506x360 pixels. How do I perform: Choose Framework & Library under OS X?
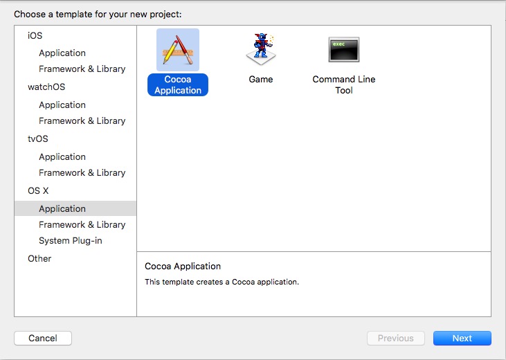pyautogui.click(x=82, y=225)
